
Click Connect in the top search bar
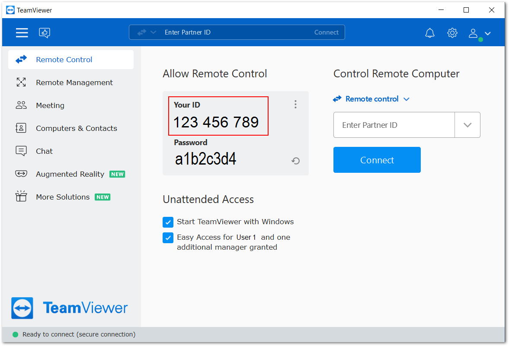click(x=326, y=32)
